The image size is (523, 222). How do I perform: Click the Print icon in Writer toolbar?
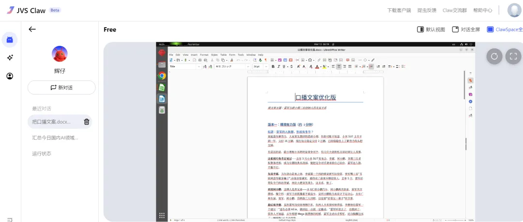point(200,60)
